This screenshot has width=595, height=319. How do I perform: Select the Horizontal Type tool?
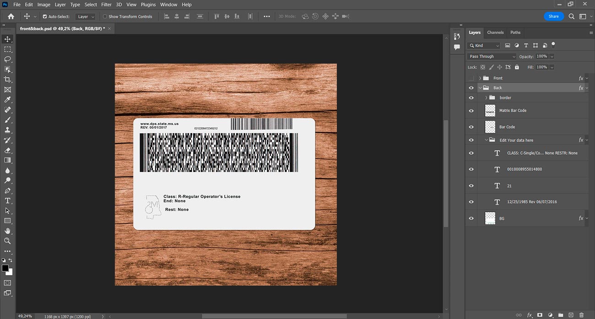(x=7, y=201)
